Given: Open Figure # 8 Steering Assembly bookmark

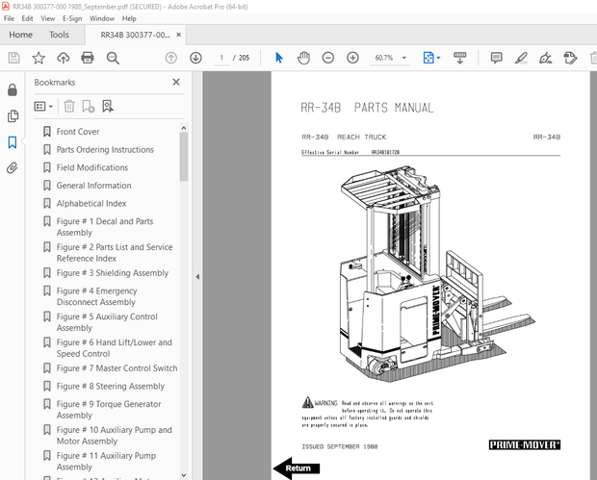Looking at the screenshot, I should click(x=111, y=386).
